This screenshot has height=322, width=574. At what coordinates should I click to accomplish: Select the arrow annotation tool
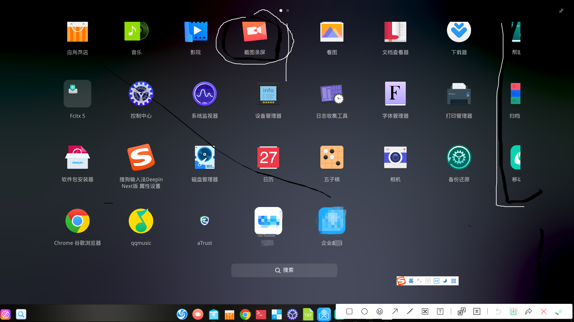[x=395, y=311]
